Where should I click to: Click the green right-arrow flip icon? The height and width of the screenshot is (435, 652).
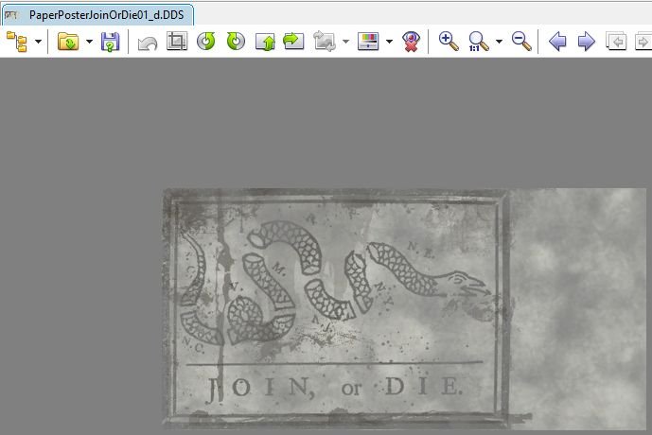coord(293,42)
